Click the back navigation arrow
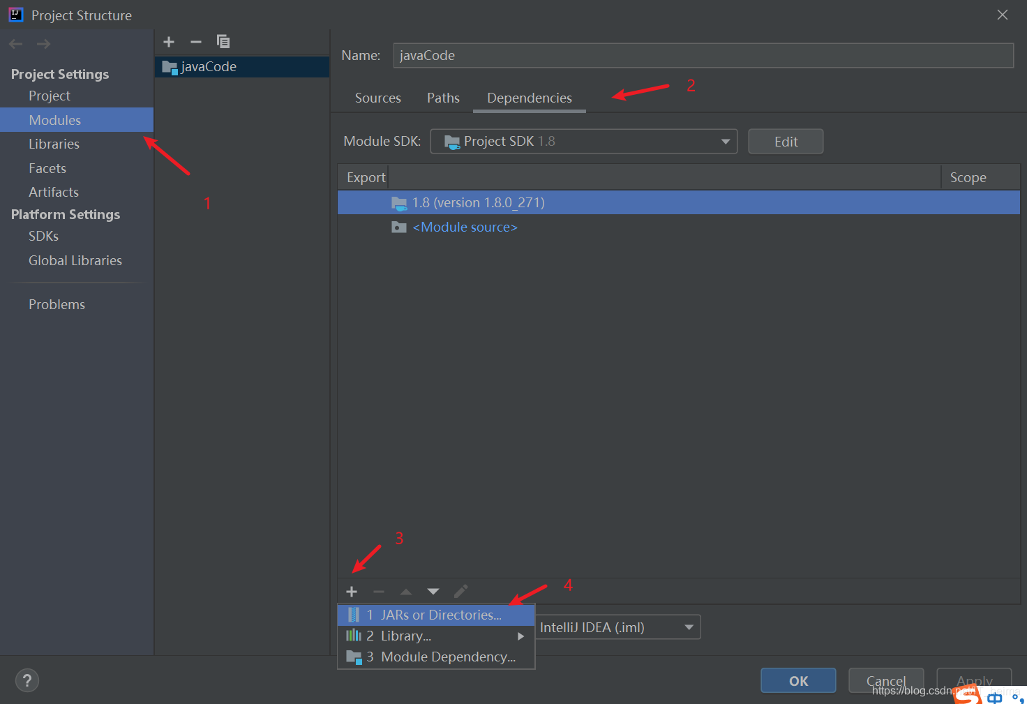This screenshot has height=704, width=1027. (16, 44)
